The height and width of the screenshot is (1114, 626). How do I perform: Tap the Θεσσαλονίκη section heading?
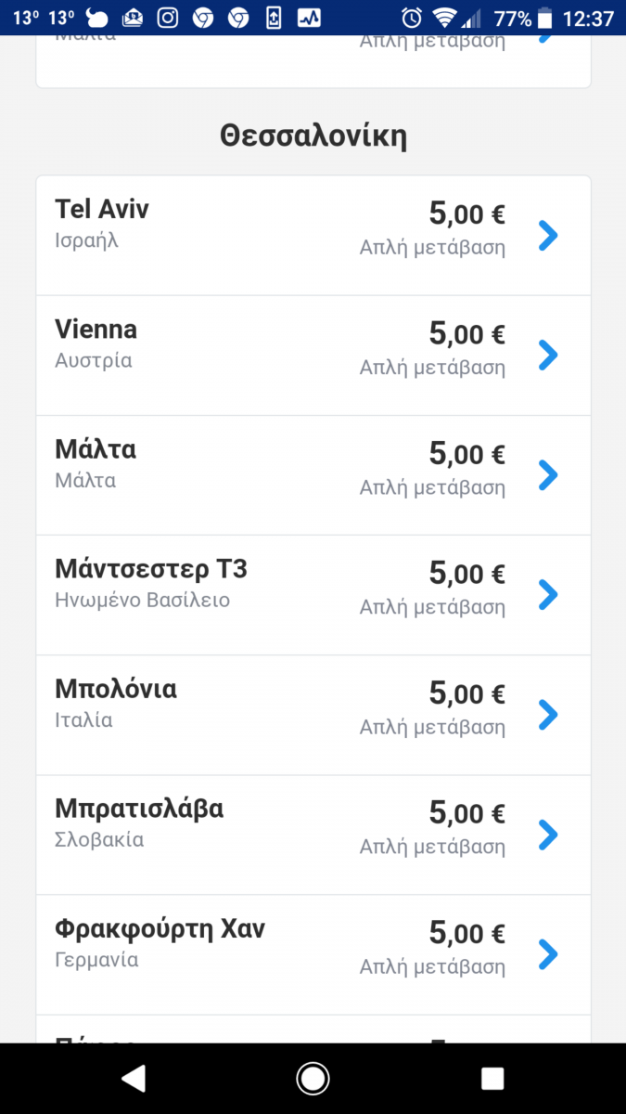click(x=313, y=136)
